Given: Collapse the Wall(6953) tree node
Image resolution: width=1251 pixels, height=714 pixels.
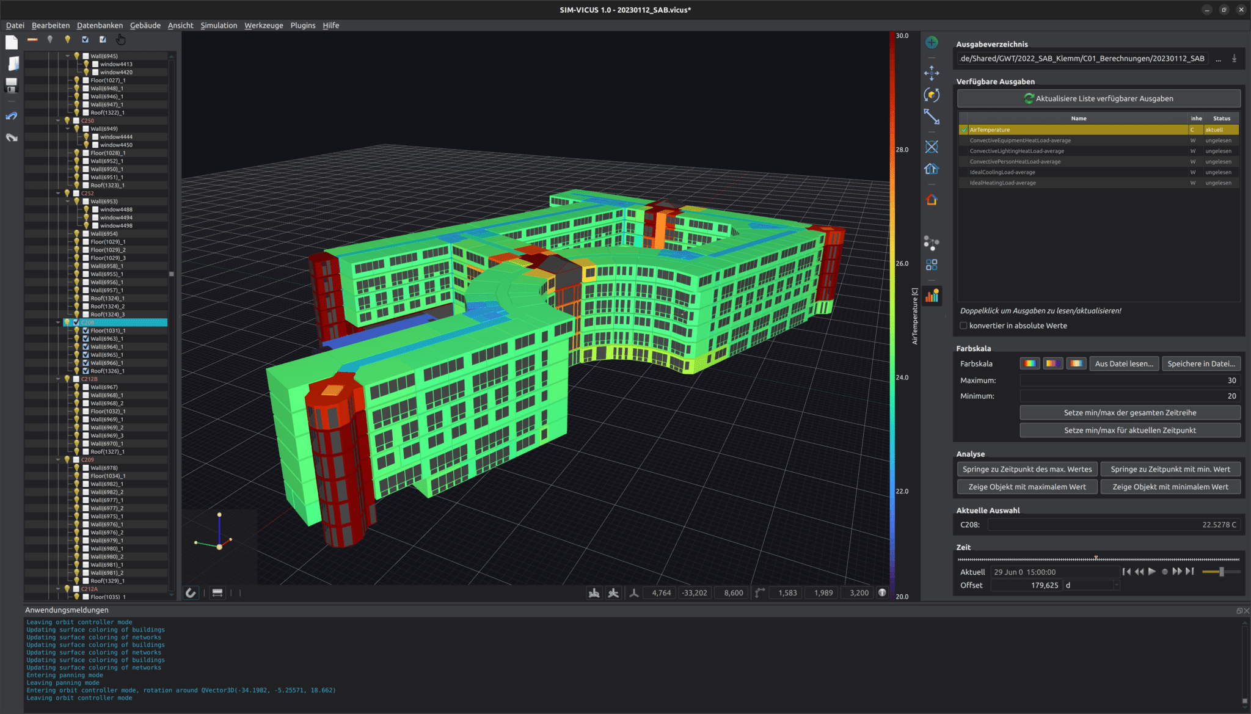Looking at the screenshot, I should (x=67, y=201).
